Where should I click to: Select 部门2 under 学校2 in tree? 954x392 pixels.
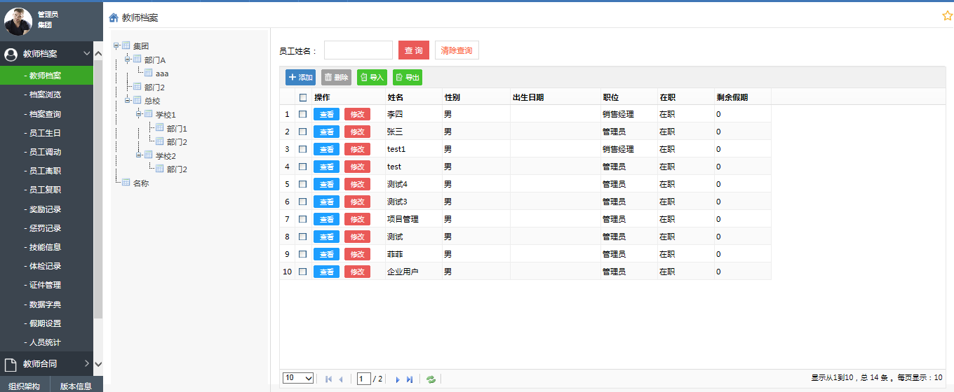(177, 169)
